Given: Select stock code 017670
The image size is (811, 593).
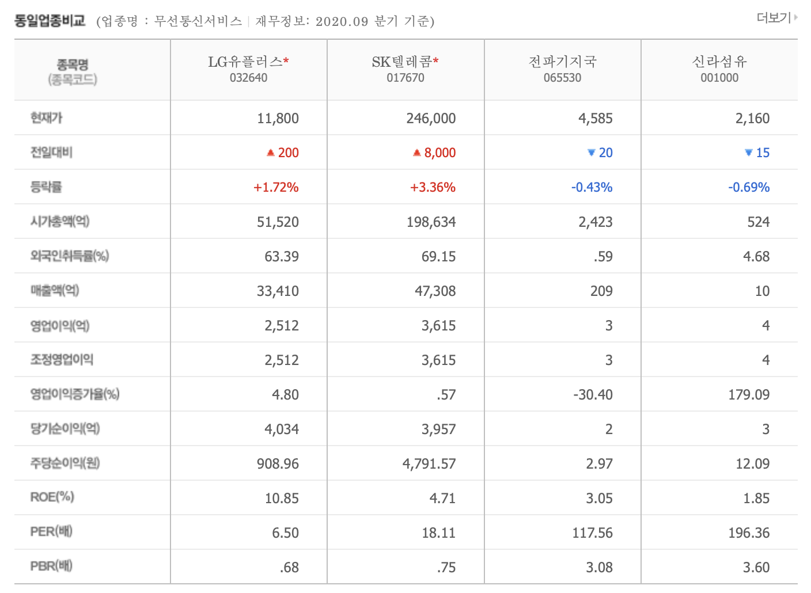Looking at the screenshot, I should click(406, 78).
